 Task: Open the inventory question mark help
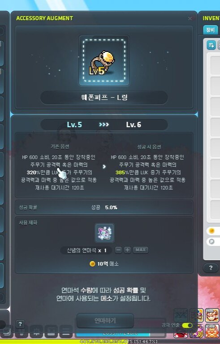[x=211, y=268]
